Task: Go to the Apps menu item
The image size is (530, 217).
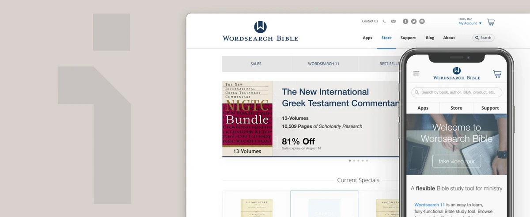Action: tap(367, 38)
